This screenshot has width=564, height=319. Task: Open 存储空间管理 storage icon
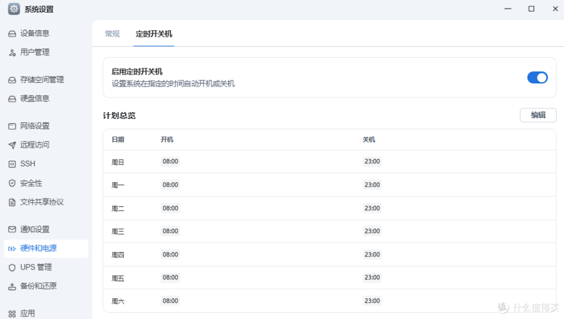click(x=12, y=80)
